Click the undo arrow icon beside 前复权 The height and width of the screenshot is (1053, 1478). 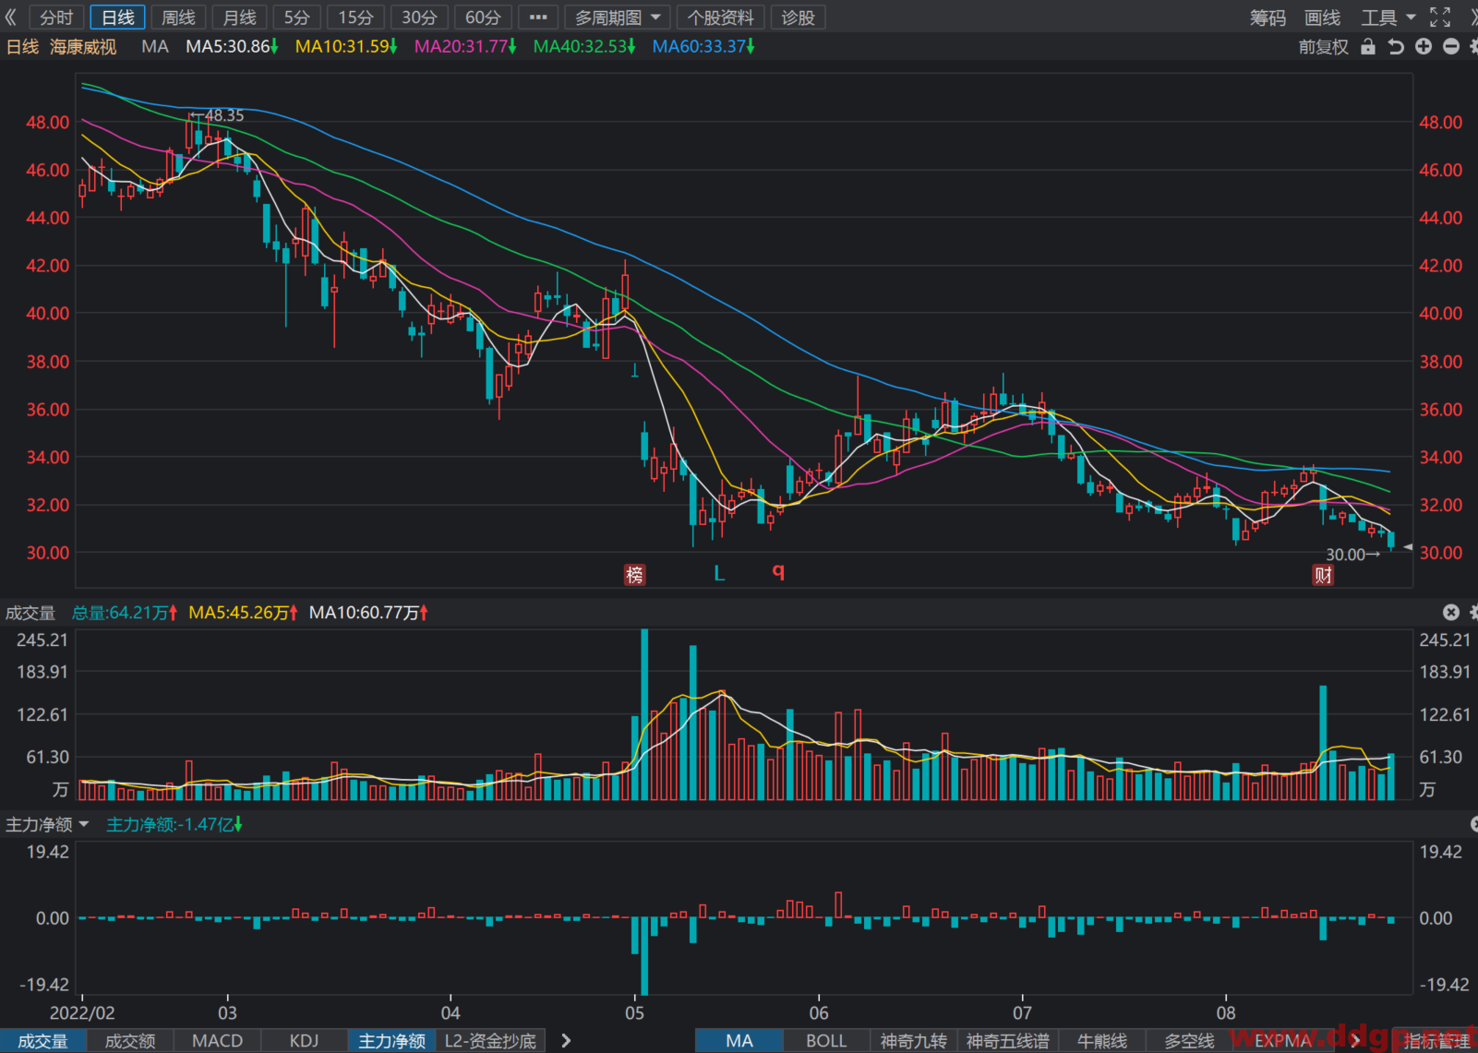(1396, 46)
